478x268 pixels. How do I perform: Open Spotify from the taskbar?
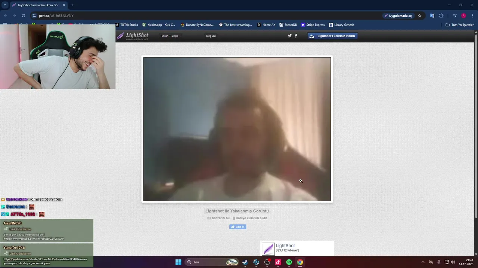click(x=289, y=262)
